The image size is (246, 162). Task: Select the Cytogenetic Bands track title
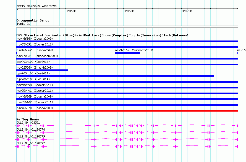pos(33,20)
